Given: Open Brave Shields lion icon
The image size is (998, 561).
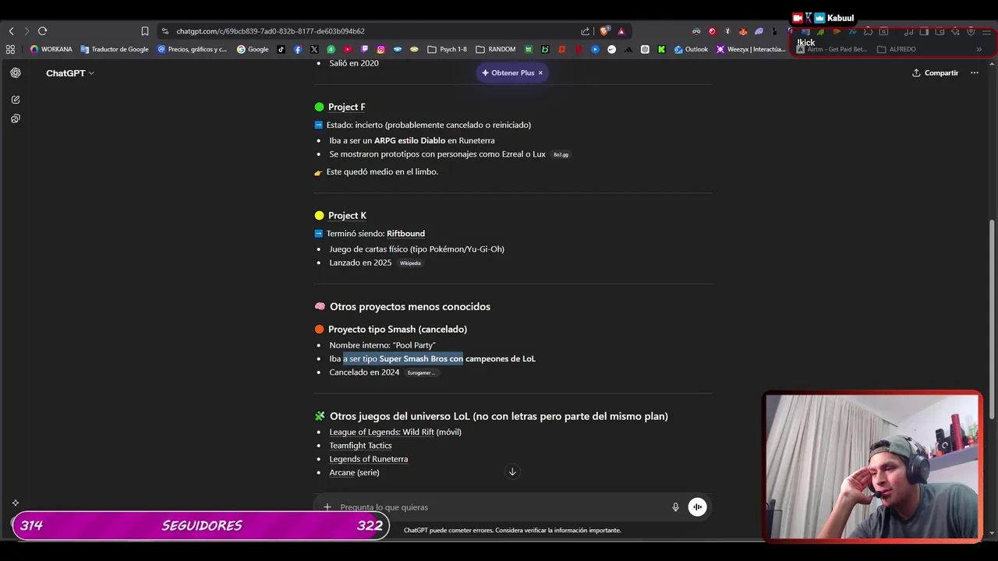Looking at the screenshot, I should [604, 31].
